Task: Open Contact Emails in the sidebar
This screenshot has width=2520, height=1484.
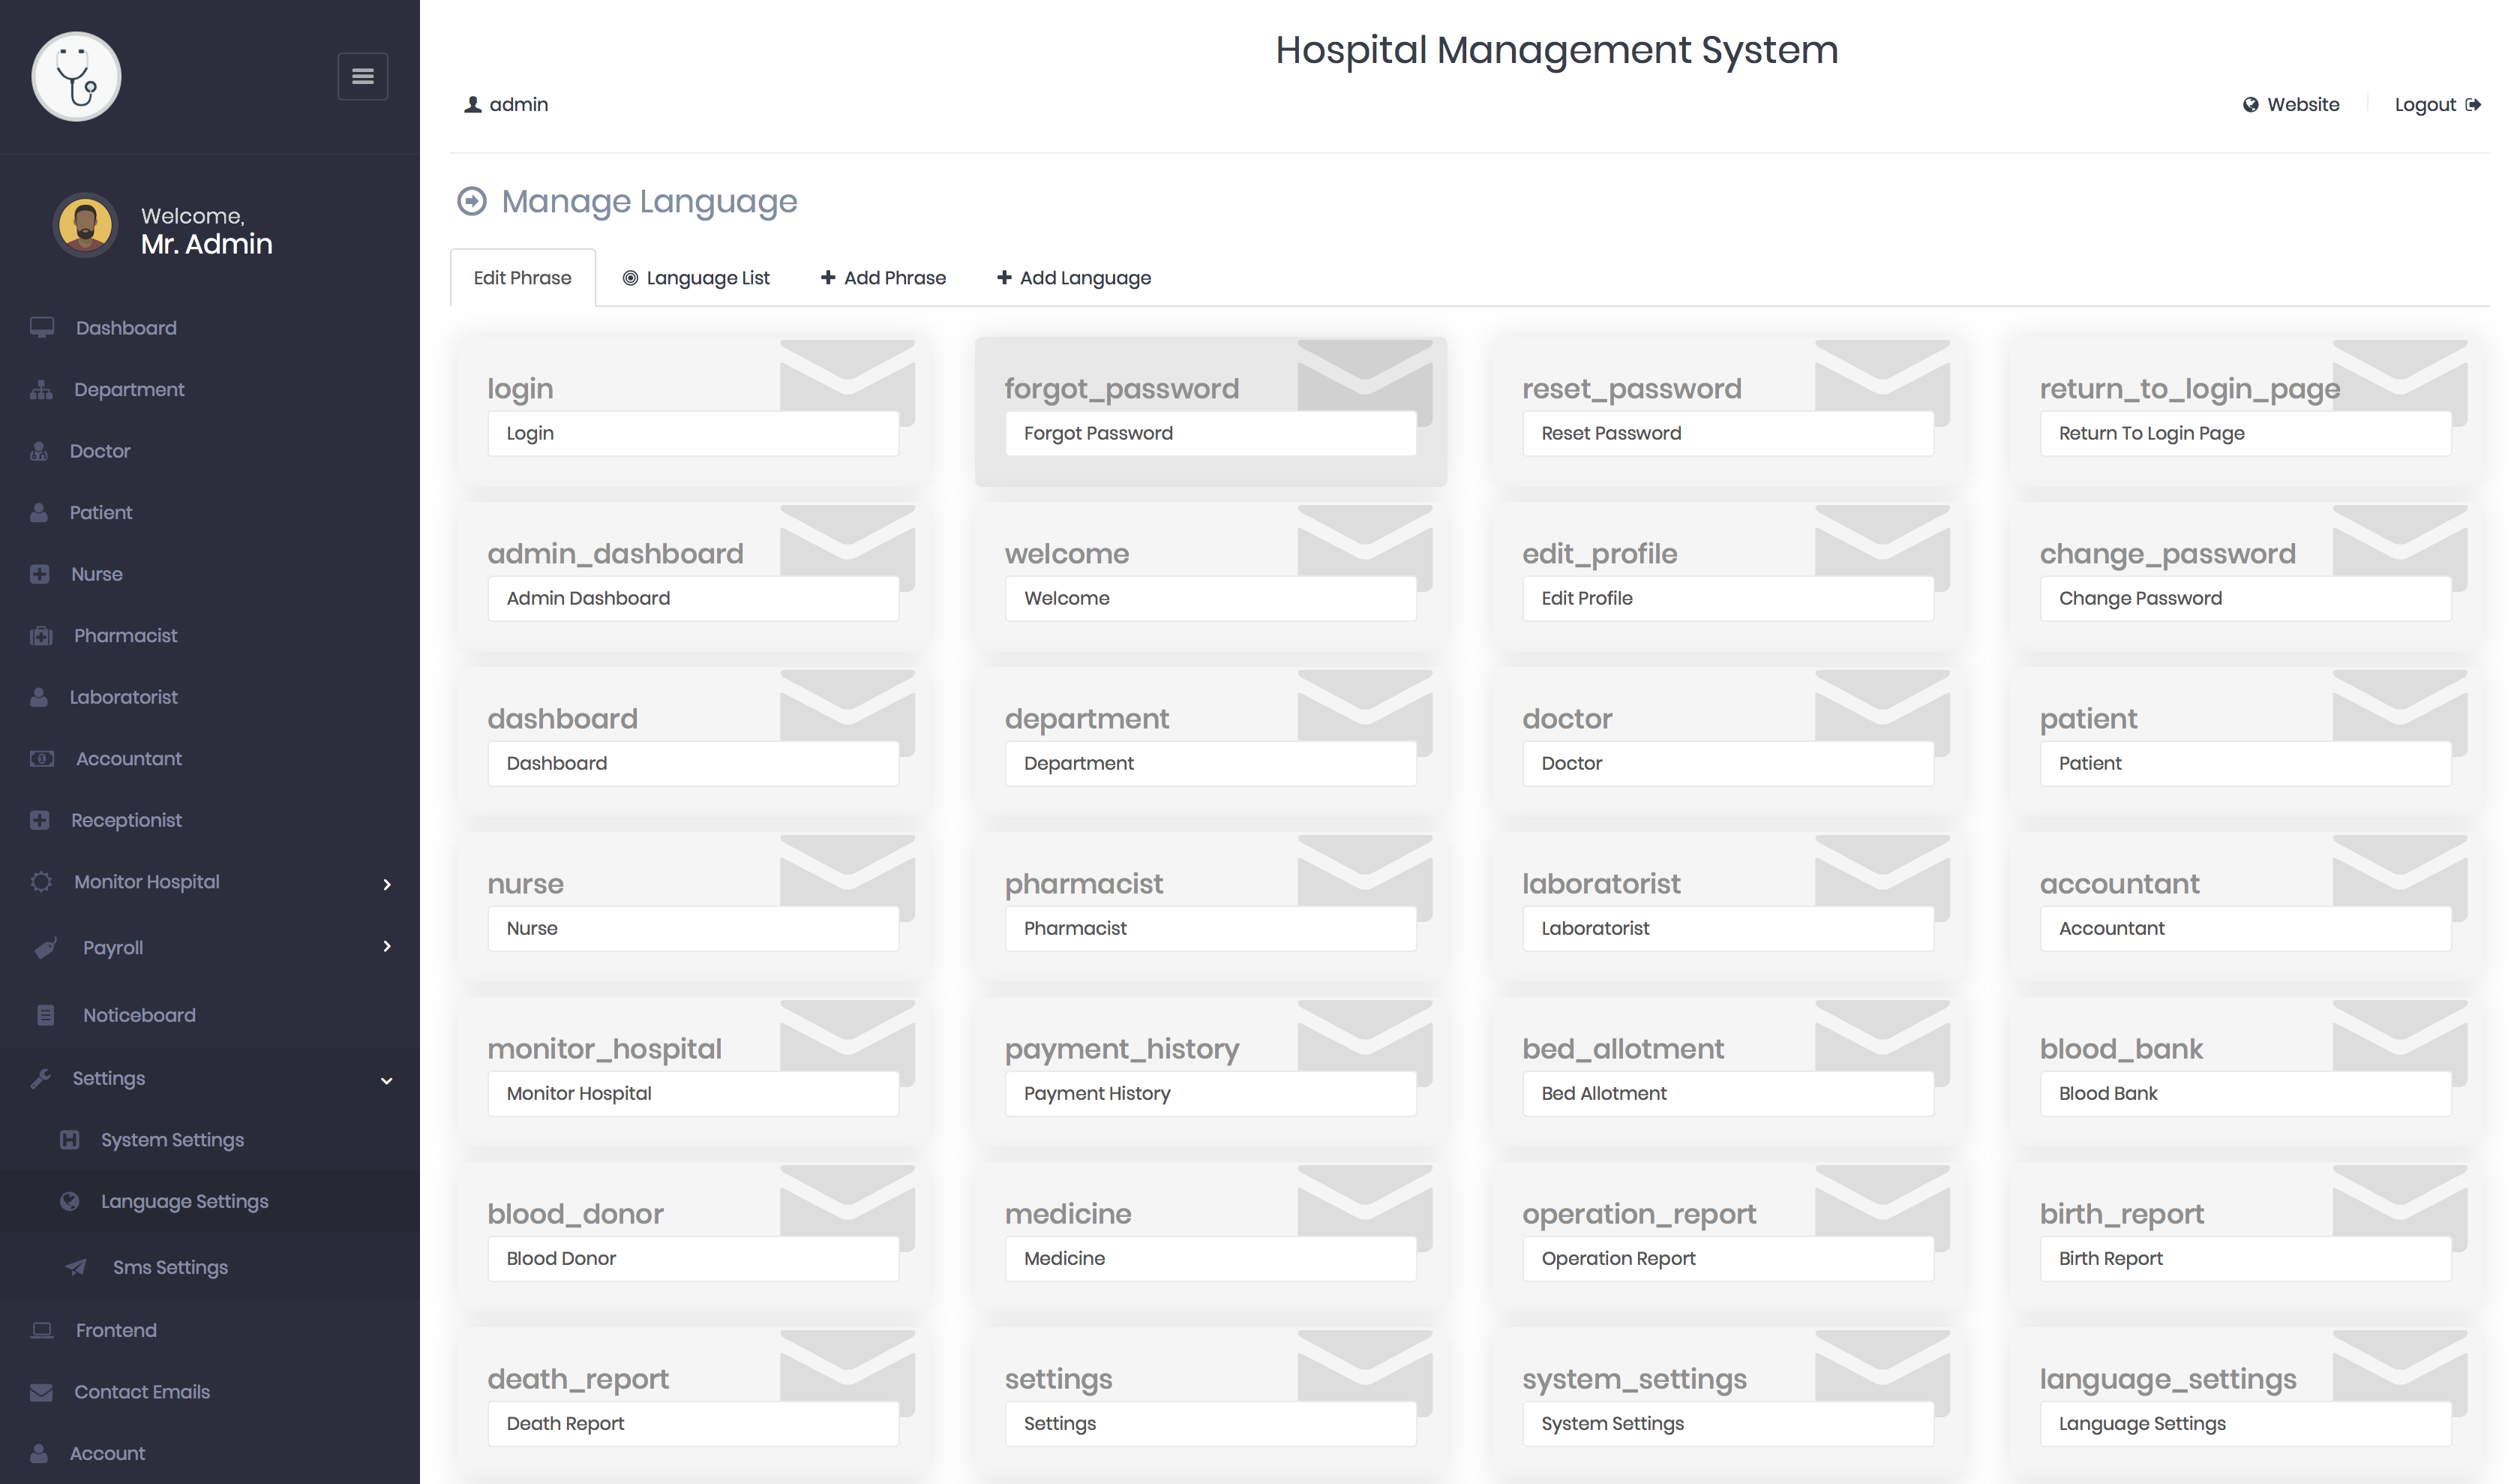Action: click(x=142, y=1392)
